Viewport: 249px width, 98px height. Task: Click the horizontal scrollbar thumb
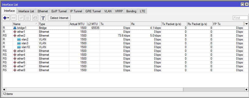click(x=94, y=90)
